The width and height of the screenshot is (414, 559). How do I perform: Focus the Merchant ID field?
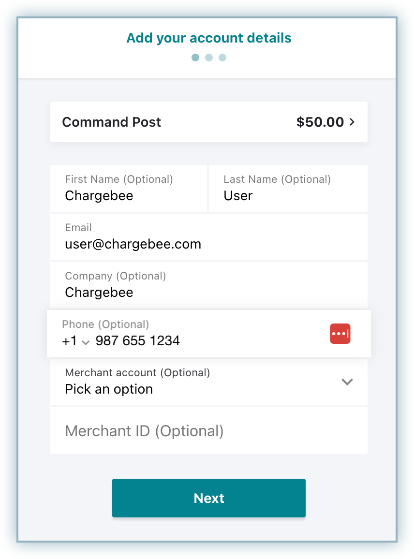click(x=209, y=431)
